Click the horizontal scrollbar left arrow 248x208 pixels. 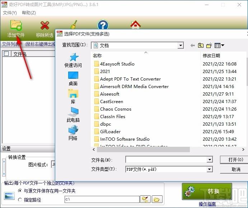pyautogui.click(x=94, y=149)
